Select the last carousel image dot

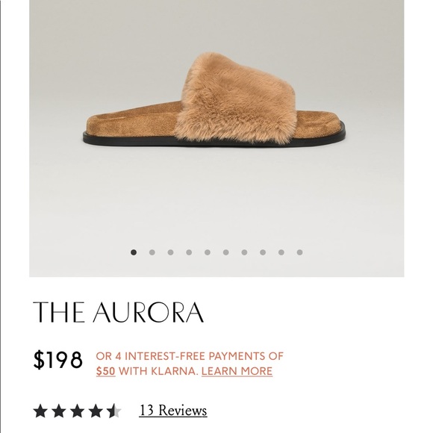(299, 252)
